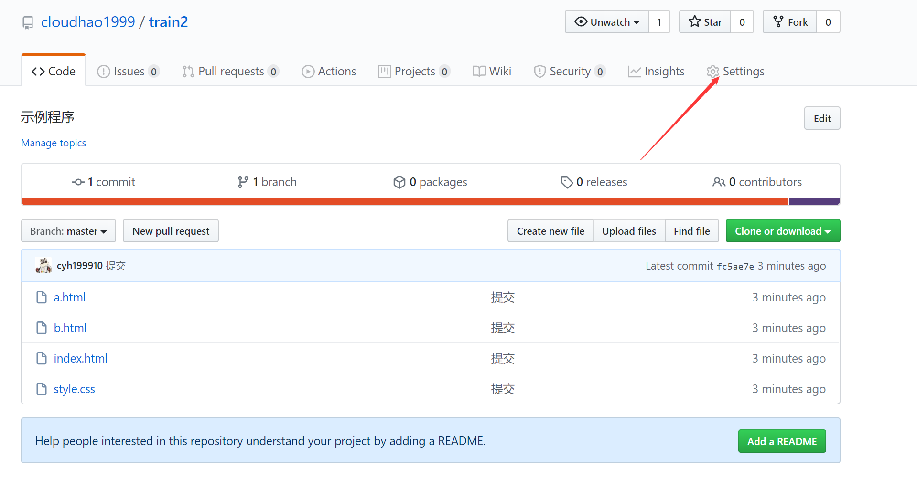Fork this repository
The height and width of the screenshot is (477, 917).
(790, 22)
